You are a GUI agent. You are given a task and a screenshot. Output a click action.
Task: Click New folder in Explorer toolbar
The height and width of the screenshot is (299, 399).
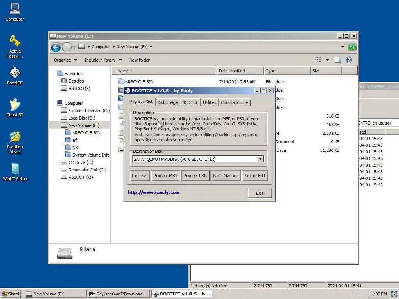point(139,60)
